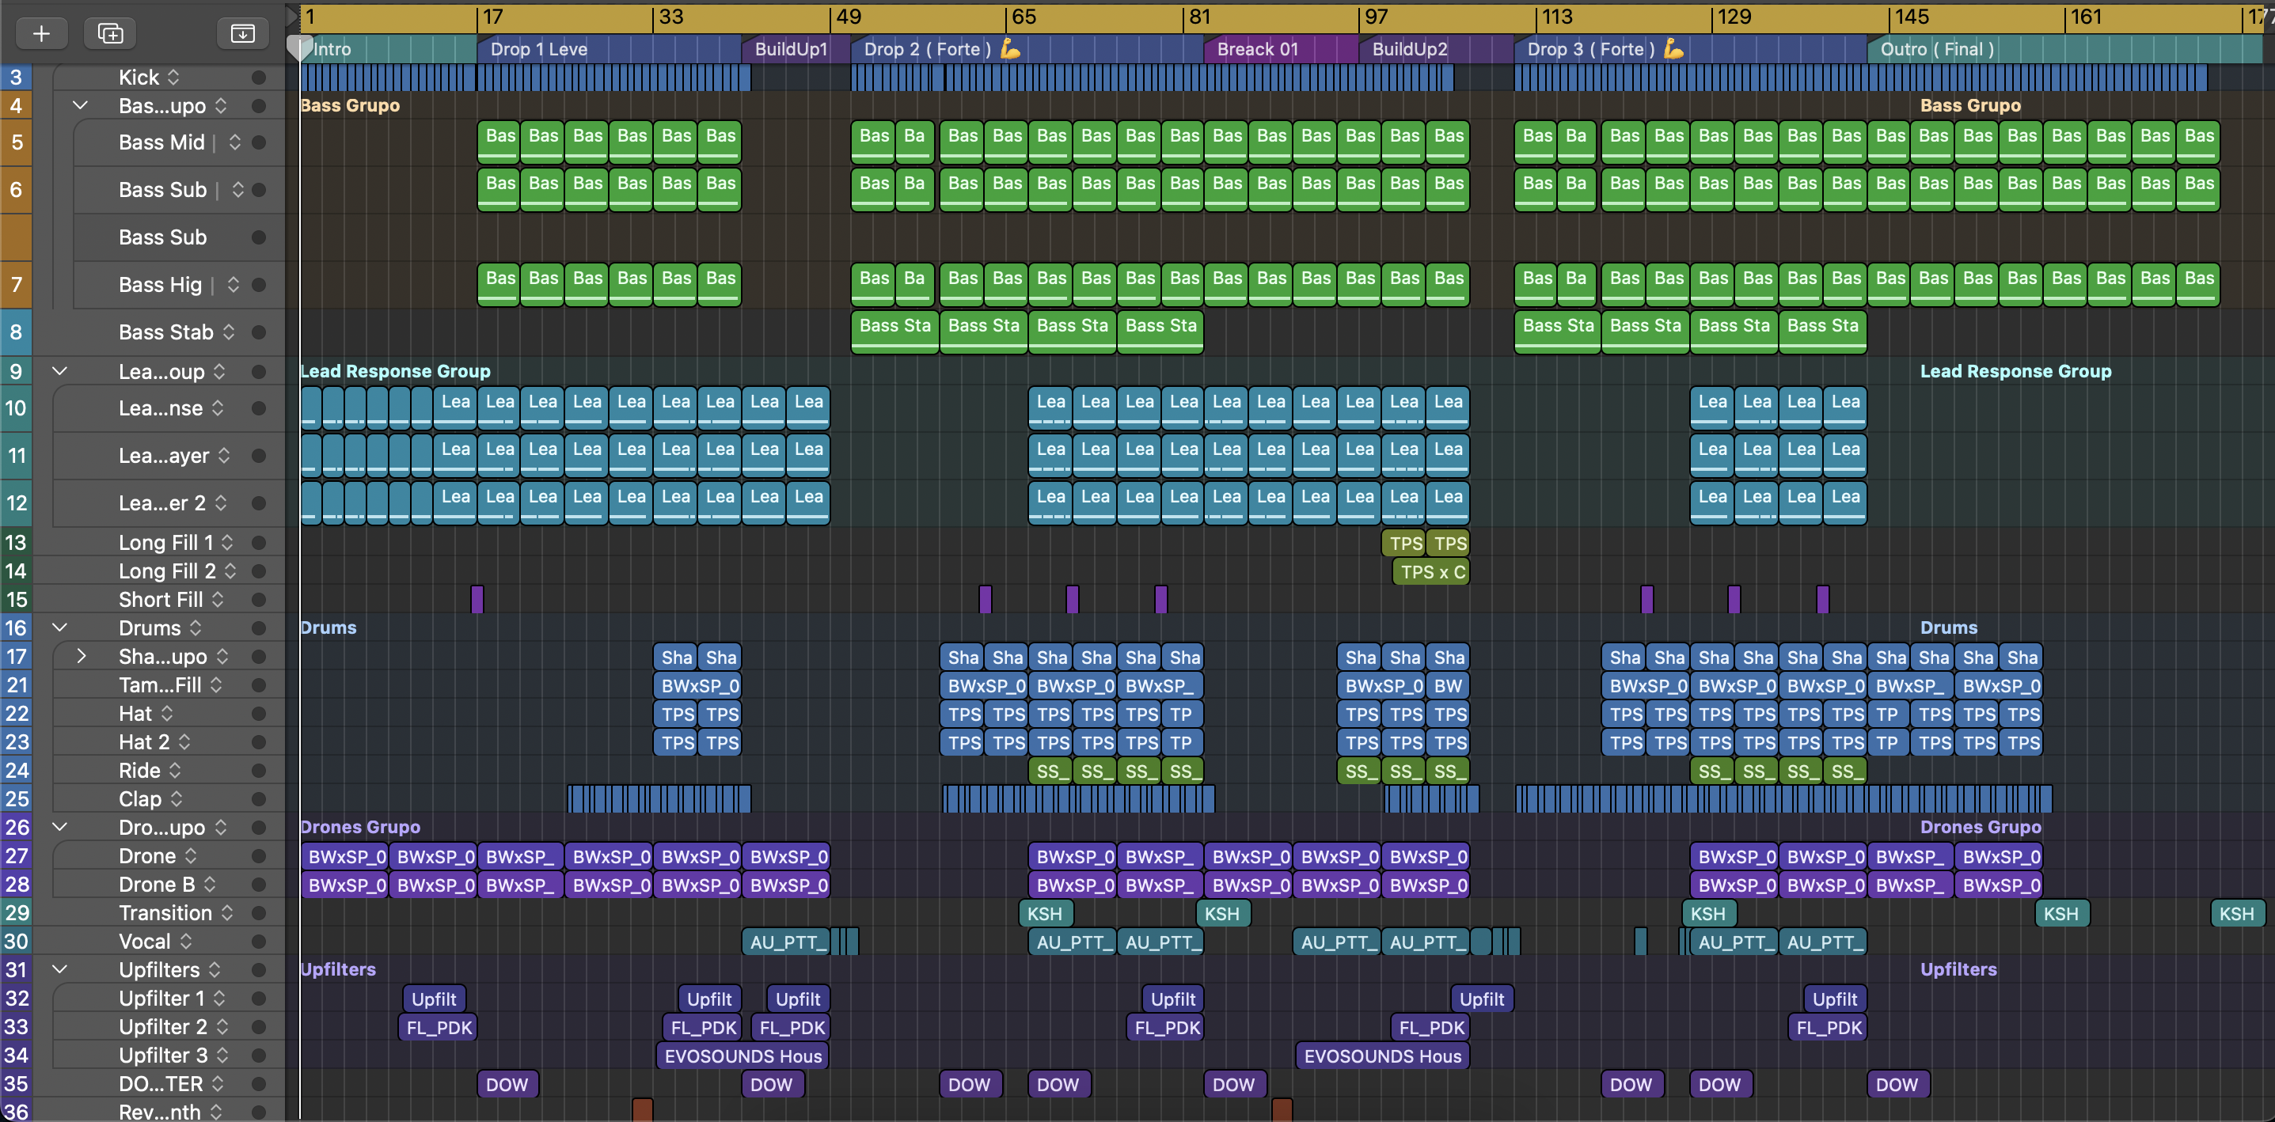Click the blue color strip of track 10

coord(16,407)
